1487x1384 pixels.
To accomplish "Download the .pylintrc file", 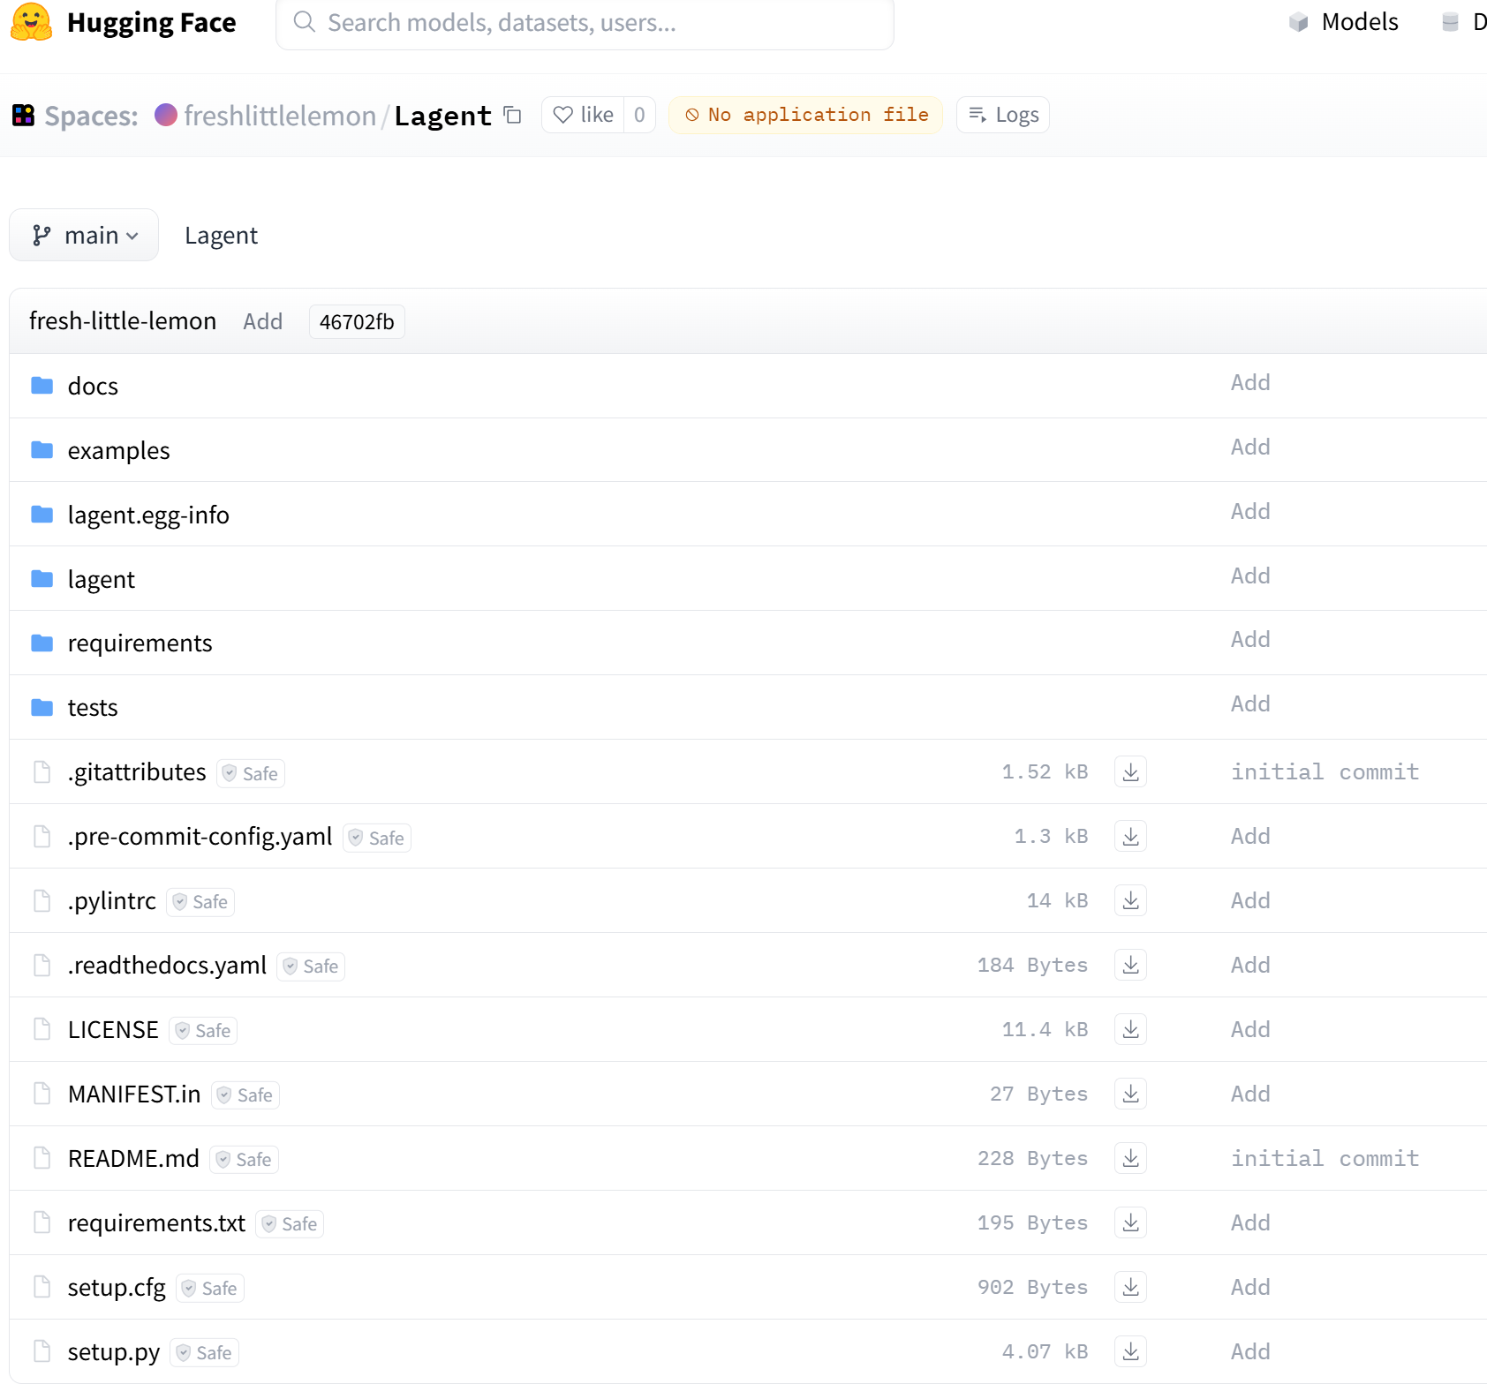I will [1130, 900].
